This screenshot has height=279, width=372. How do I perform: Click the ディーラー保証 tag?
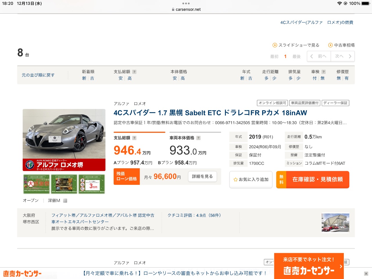coord(335,103)
